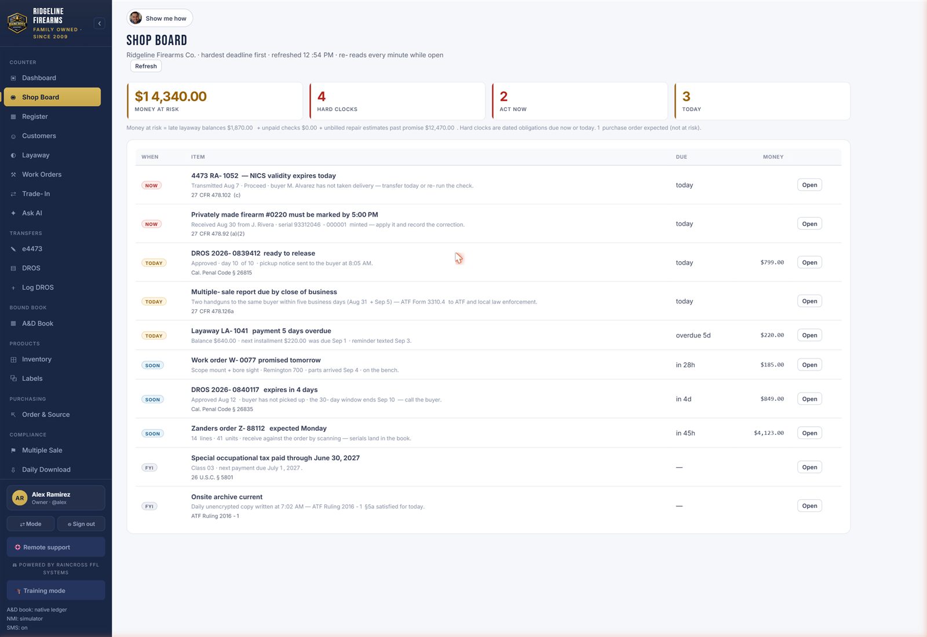Image resolution: width=927 pixels, height=637 pixels.
Task: Click the Mode switch button
Action: coord(31,524)
